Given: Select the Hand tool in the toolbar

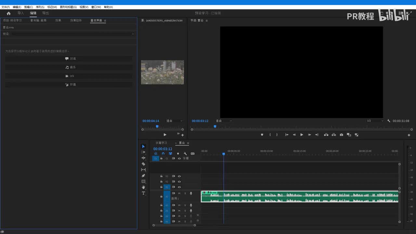Looking at the screenshot, I should click(x=143, y=188).
